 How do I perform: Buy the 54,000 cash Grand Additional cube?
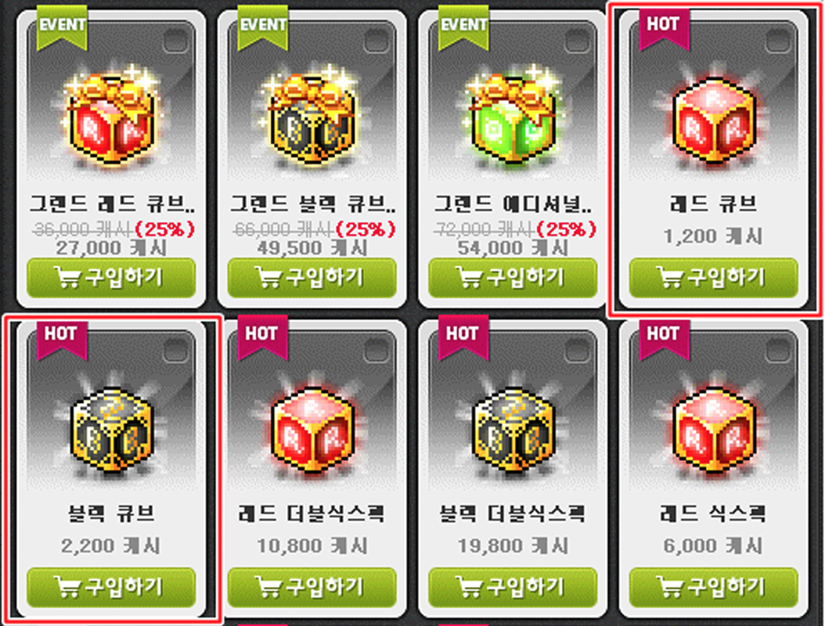(513, 277)
